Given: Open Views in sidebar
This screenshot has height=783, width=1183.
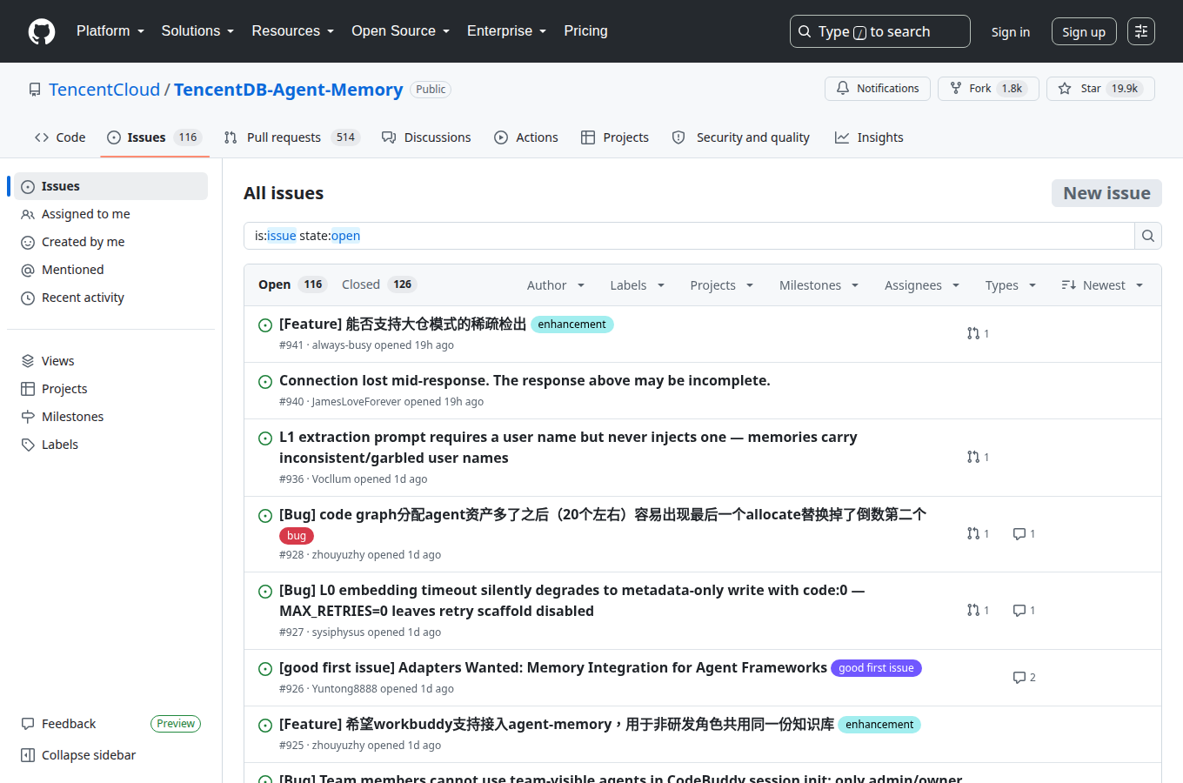Looking at the screenshot, I should [110, 361].
